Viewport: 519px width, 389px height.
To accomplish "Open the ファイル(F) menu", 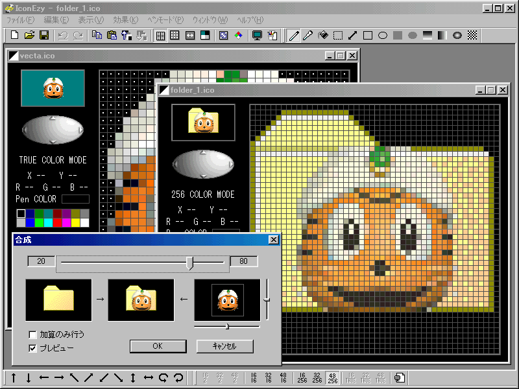I will click(x=21, y=20).
